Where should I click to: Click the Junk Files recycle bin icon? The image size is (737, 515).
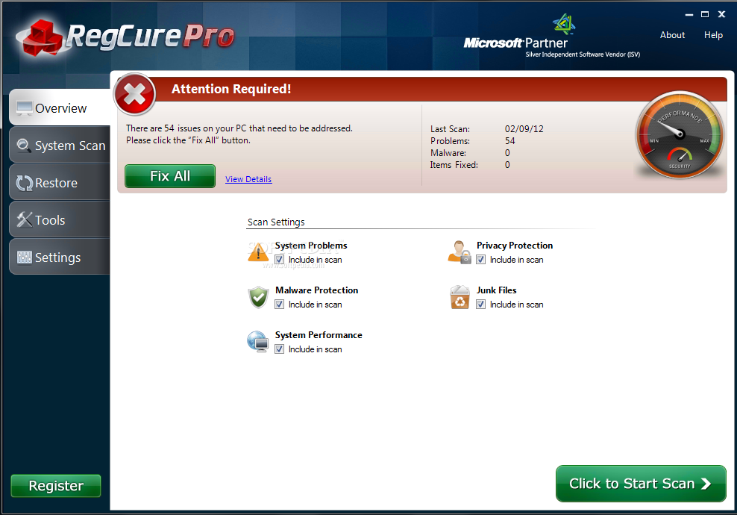pos(460,297)
